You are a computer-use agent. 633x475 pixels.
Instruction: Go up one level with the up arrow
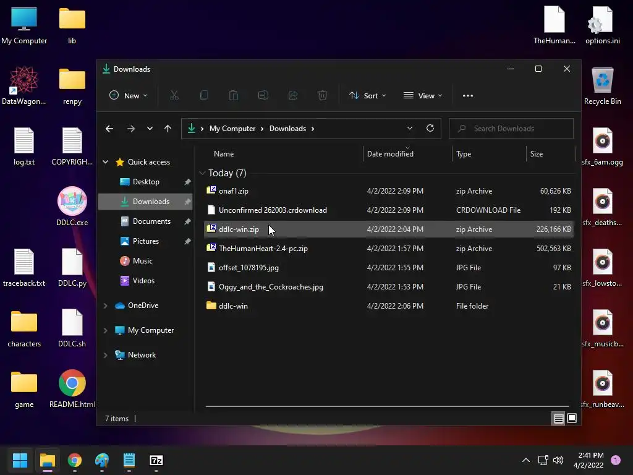(x=168, y=129)
